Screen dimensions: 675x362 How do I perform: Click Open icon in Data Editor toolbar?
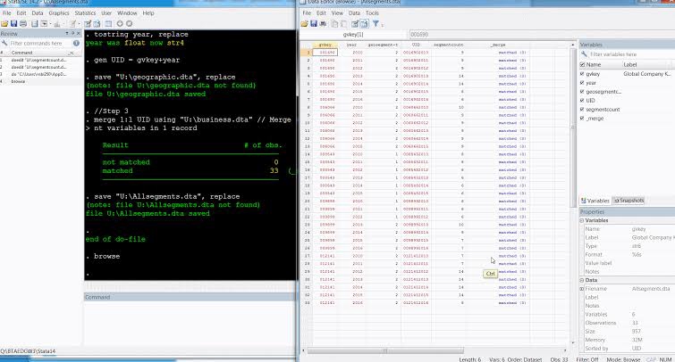tap(304, 23)
